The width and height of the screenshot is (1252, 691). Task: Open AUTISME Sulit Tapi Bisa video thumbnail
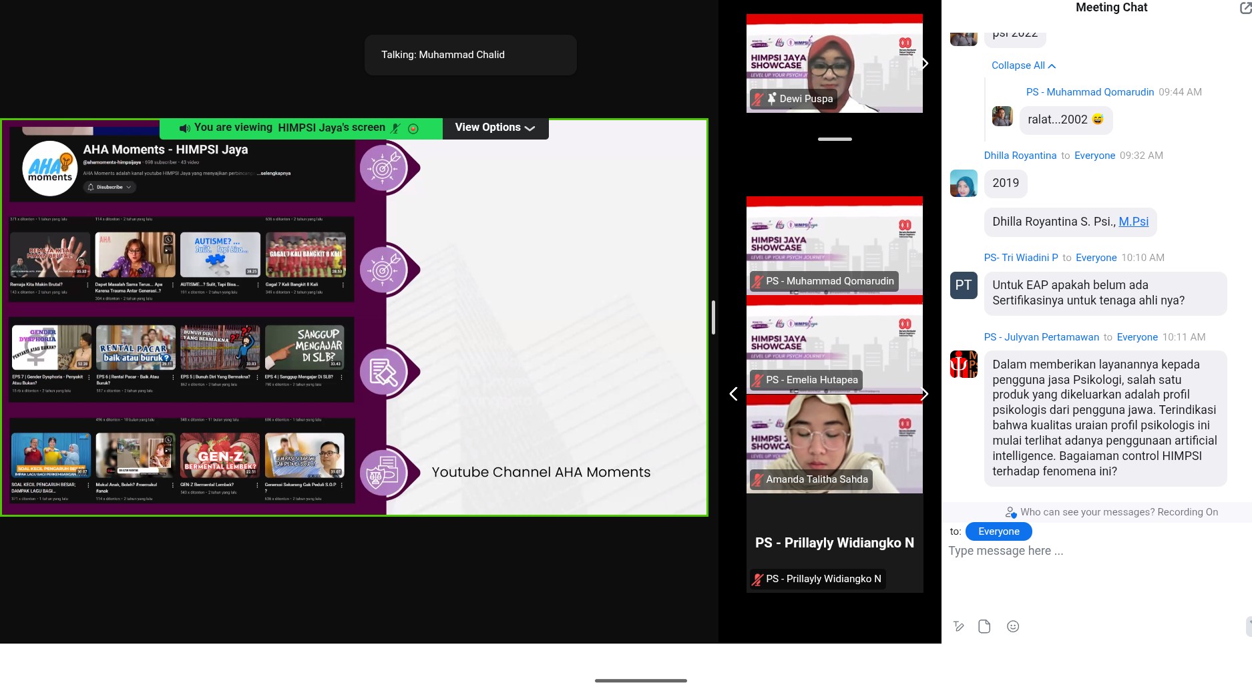click(x=220, y=254)
